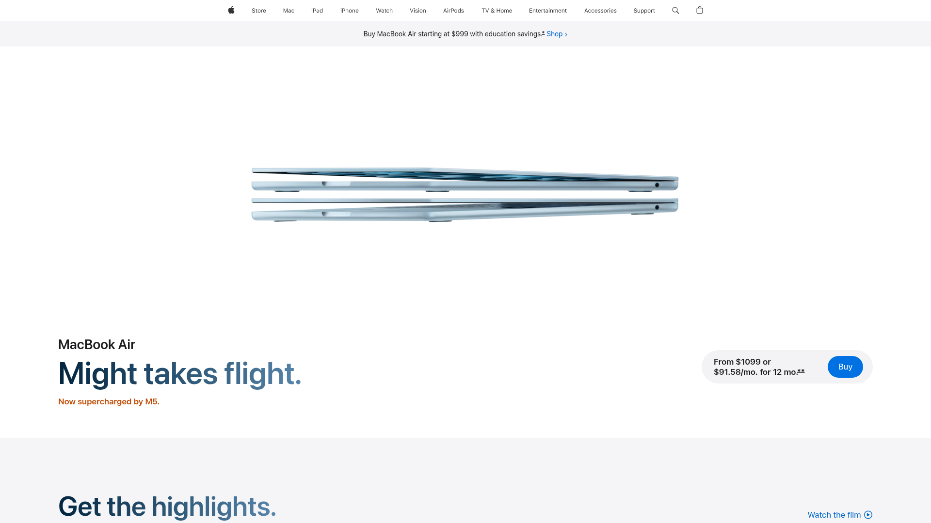Open the shopping bag
The height and width of the screenshot is (523, 931).
pos(700,10)
